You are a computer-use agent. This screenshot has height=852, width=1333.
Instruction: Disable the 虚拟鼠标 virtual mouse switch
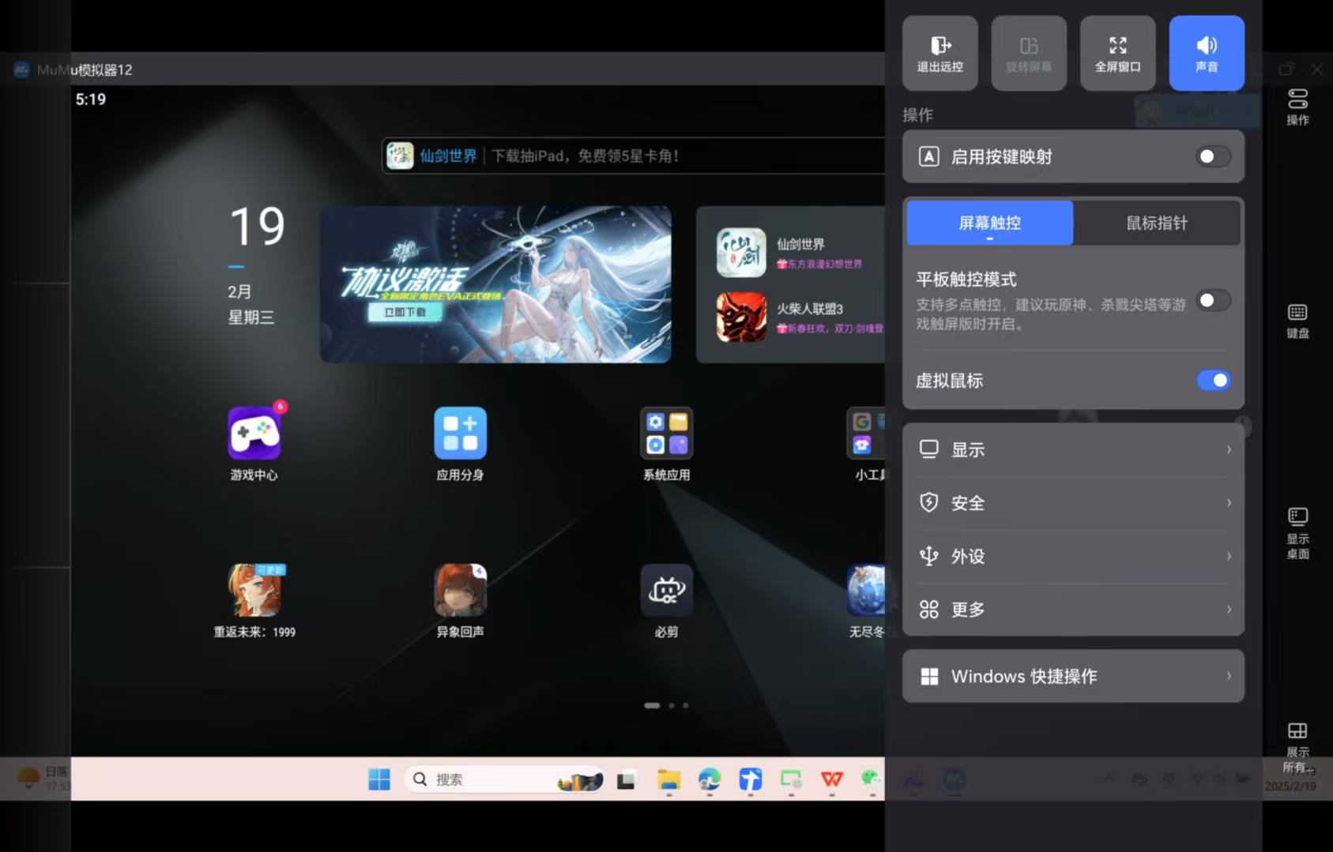tap(1212, 381)
